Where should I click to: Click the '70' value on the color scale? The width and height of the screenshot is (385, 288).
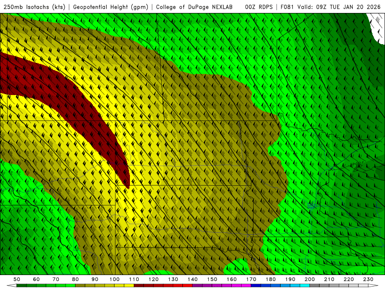(56, 279)
